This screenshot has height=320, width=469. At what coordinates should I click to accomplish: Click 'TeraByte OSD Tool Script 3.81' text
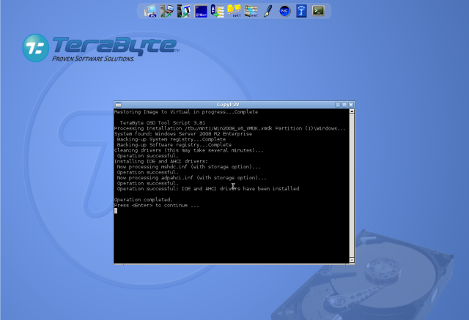click(163, 123)
